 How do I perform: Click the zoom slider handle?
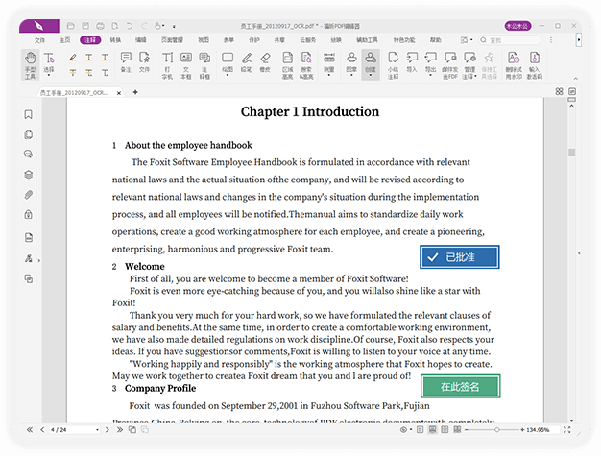[x=496, y=429]
